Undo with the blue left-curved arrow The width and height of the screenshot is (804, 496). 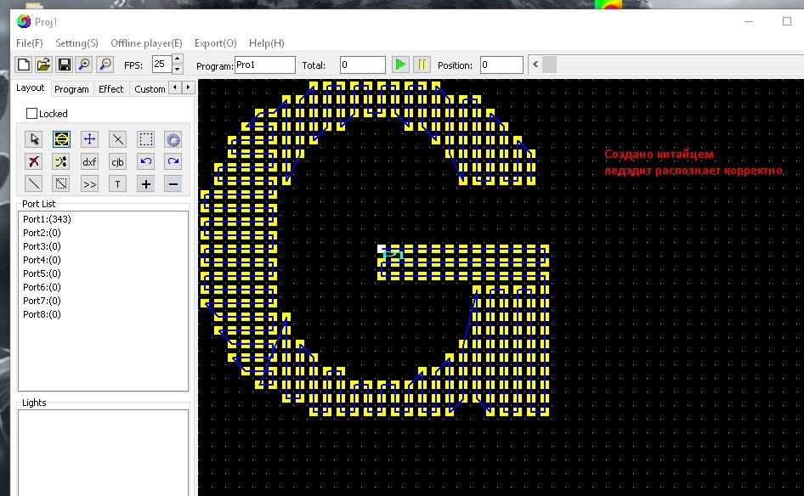pos(145,162)
